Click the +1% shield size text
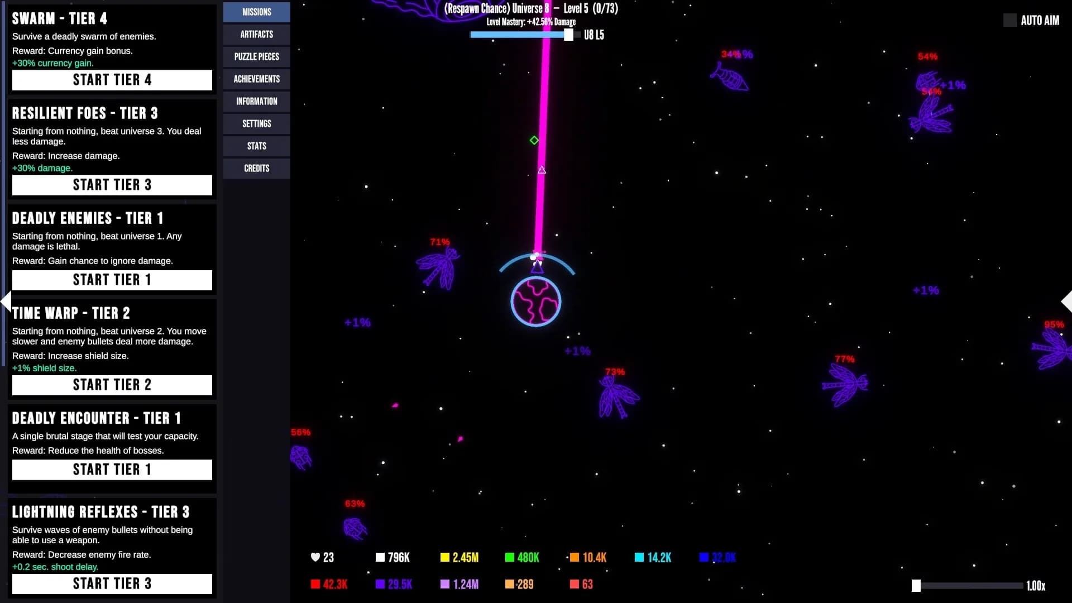This screenshot has width=1072, height=603. (x=45, y=368)
